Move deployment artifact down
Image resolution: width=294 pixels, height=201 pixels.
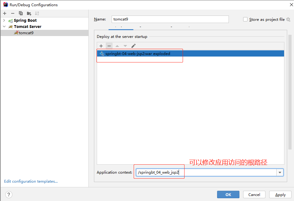tap(125, 46)
